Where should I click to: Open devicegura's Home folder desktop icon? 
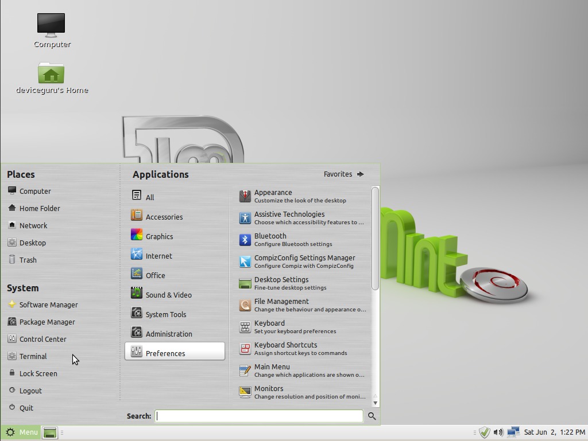click(x=51, y=73)
